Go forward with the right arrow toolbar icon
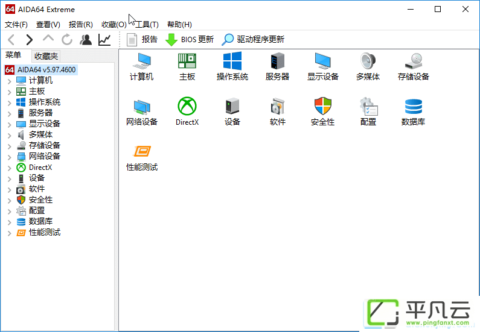The image size is (480, 332). [30, 40]
